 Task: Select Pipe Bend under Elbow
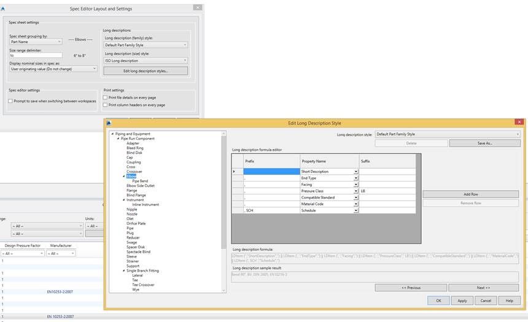pos(140,181)
